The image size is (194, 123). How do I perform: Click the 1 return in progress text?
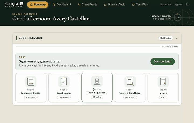[161, 16]
